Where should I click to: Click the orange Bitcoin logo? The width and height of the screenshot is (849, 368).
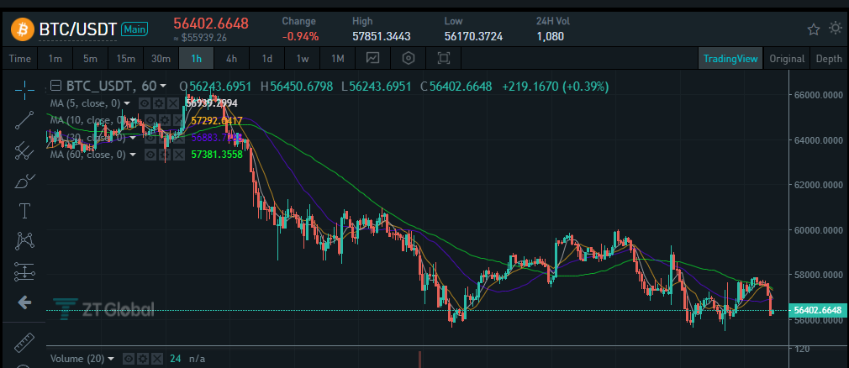point(22,29)
